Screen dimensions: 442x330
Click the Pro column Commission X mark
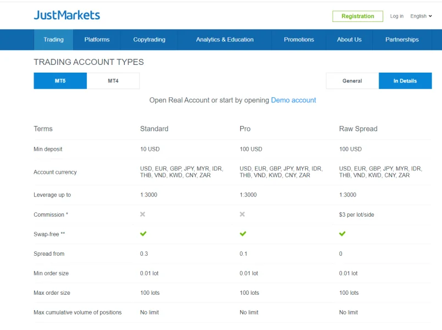coord(242,215)
